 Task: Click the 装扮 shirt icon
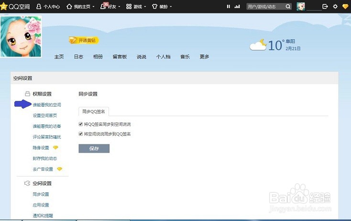point(154,7)
